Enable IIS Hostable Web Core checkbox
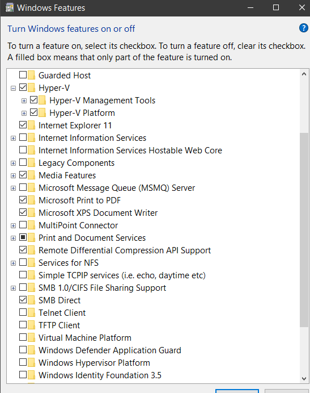Image resolution: width=310 pixels, height=393 pixels. point(23,149)
